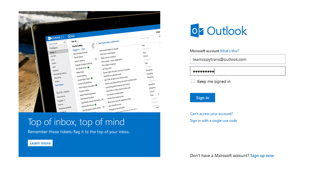
Task: Click the "Sign up now" link
Action: coord(262,156)
